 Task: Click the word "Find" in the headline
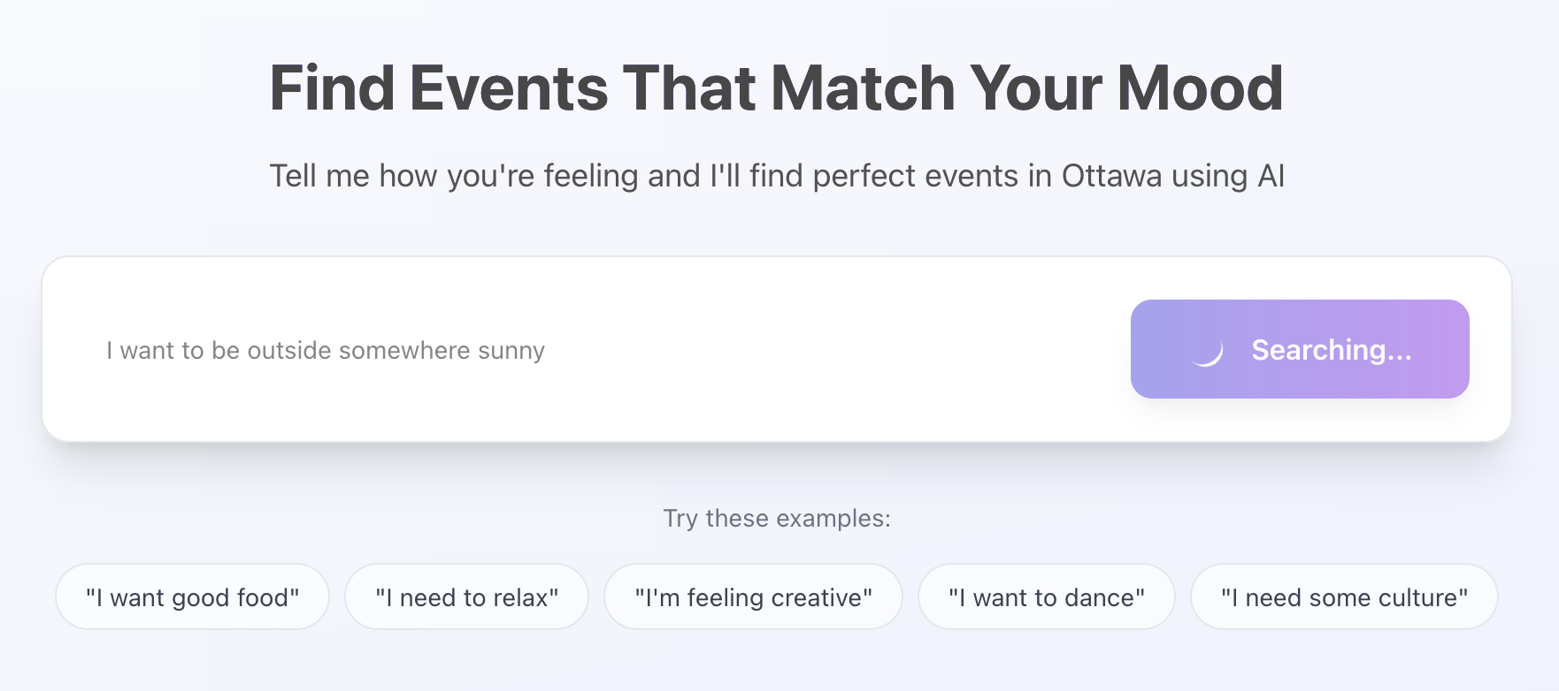coord(332,88)
